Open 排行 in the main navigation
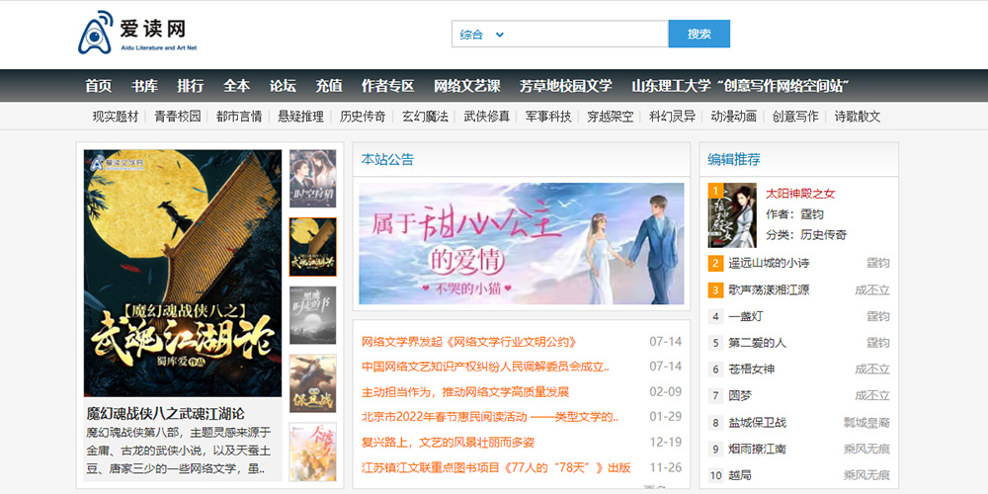Viewport: 988px width, 494px height. pyautogui.click(x=191, y=86)
